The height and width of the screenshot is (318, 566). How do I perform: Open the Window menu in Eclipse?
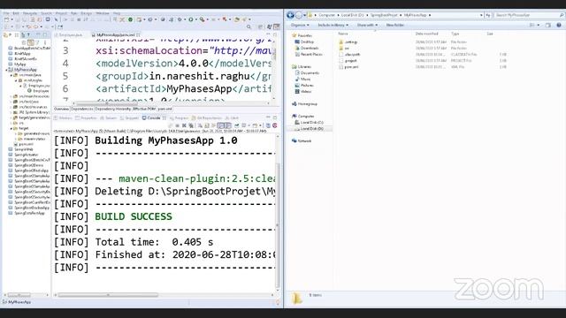[x=103, y=13]
